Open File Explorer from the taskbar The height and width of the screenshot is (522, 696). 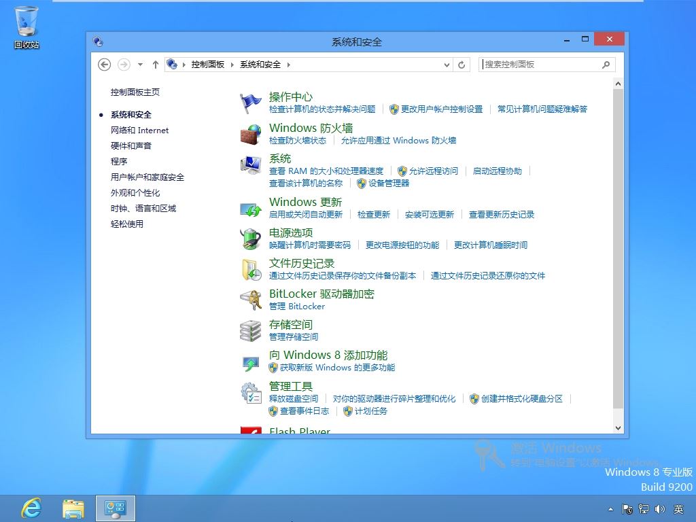tap(73, 508)
